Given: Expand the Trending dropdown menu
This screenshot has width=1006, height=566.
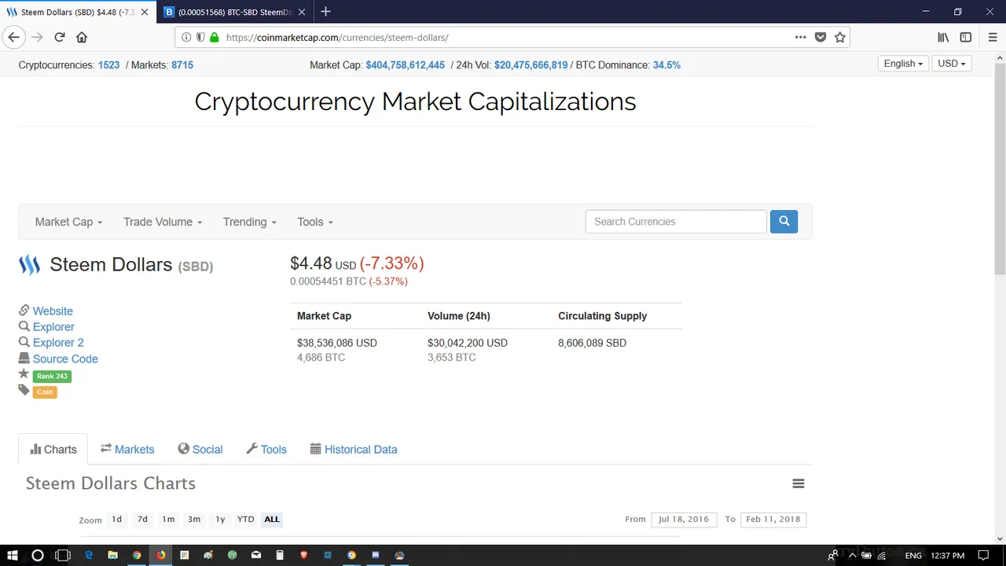Looking at the screenshot, I should [x=249, y=222].
